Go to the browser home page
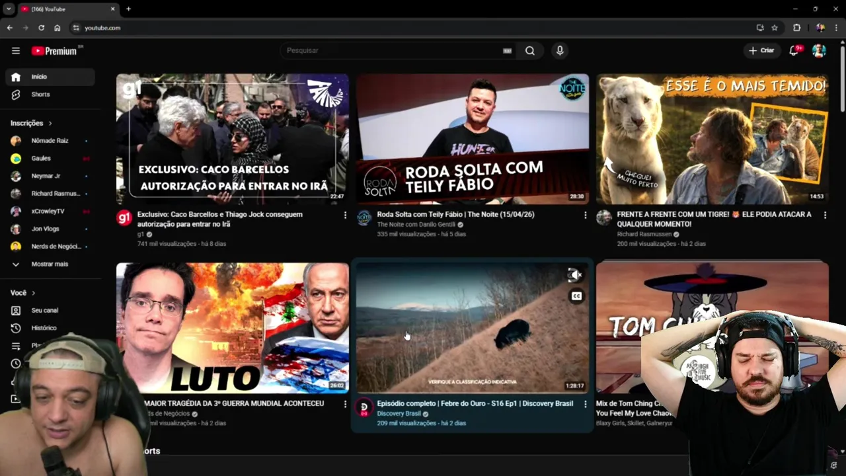 pos(58,28)
